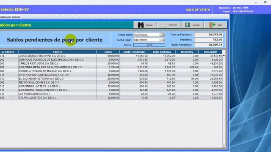Sort by the Importes column header
This screenshot has height=152, width=271.
point(187,52)
